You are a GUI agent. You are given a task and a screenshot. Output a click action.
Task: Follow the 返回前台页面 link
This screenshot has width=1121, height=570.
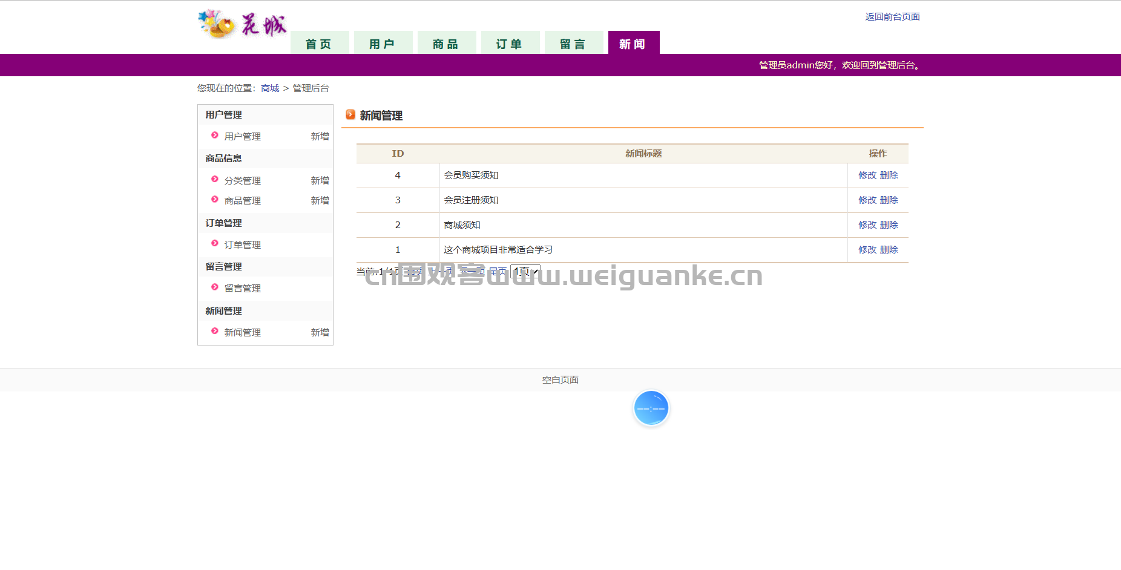tap(892, 17)
